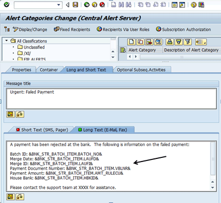Click the 'Batch ID: &BNK_STR_BATCH_ITEM.BATCH_NO&' line
The height and width of the screenshot is (203, 221).
56,154
